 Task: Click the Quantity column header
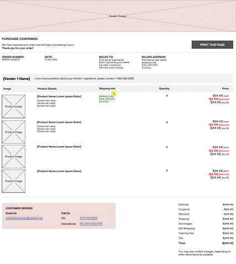click(x=164, y=89)
